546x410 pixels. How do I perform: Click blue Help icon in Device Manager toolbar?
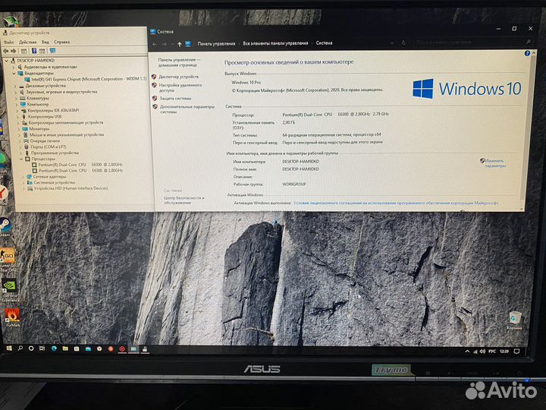tap(34, 51)
